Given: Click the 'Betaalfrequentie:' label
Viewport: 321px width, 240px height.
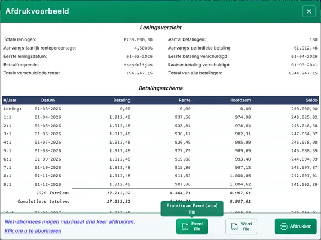Looking at the screenshot, I should click(x=21, y=65).
